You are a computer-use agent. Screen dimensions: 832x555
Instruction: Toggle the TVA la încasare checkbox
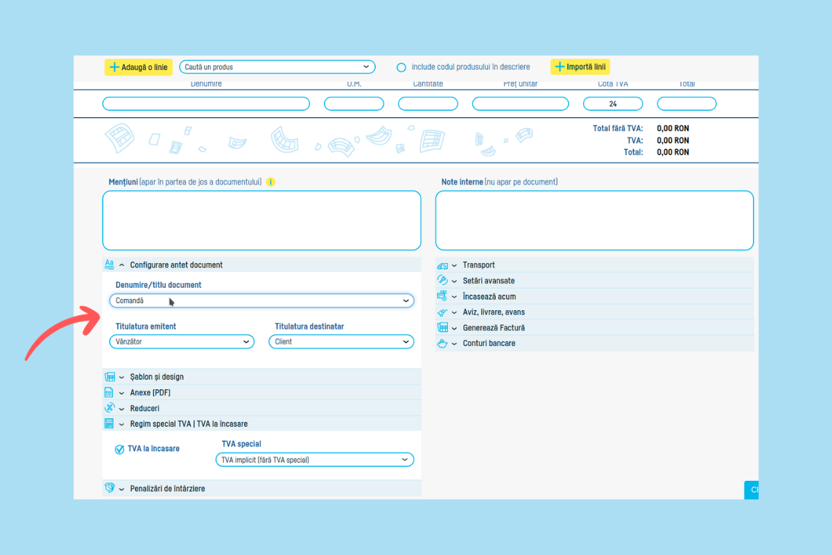[x=120, y=450]
